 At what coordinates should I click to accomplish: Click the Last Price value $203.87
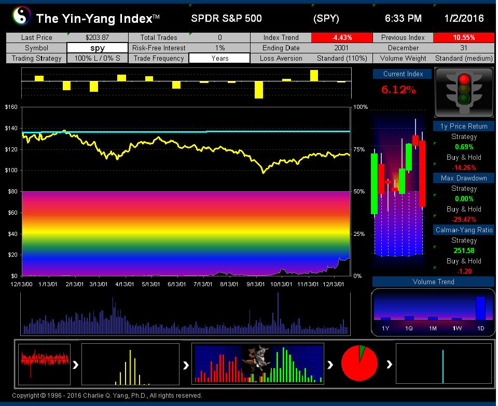pos(98,37)
